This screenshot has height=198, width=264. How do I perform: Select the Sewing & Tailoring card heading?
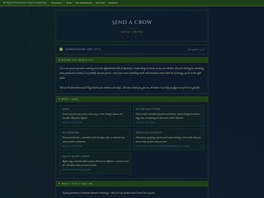pyautogui.click(x=149, y=132)
